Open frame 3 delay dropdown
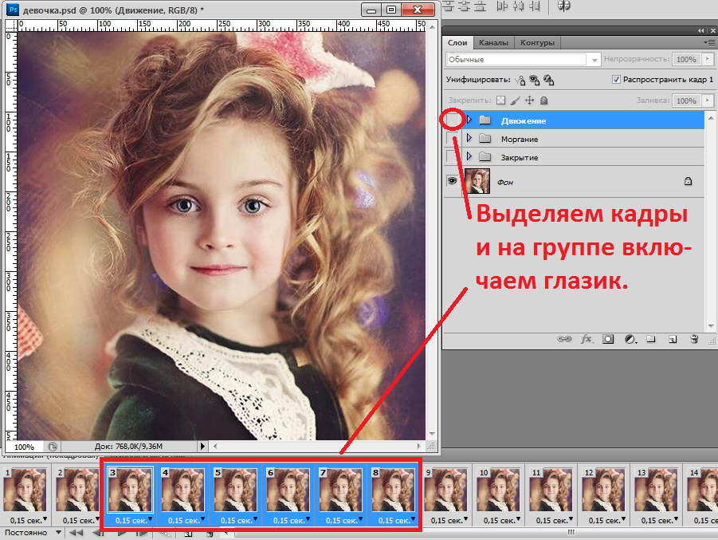The height and width of the screenshot is (540, 718). 150,519
